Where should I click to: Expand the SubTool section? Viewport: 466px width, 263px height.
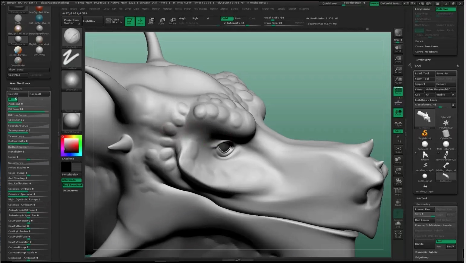[x=421, y=198]
